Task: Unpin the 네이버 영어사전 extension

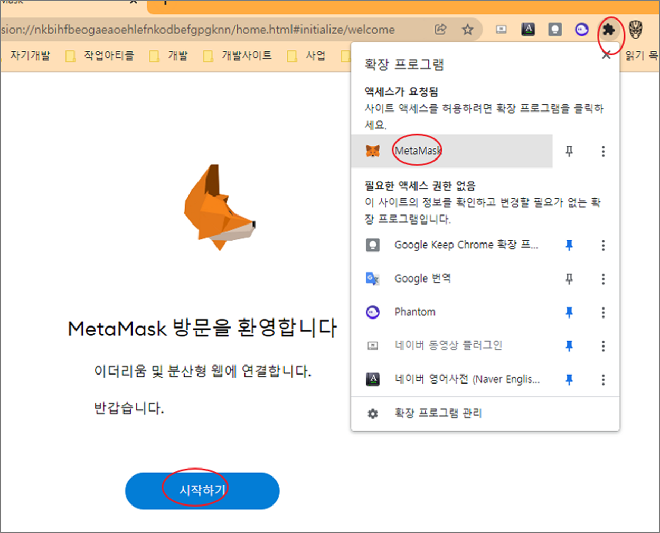Action: (569, 380)
